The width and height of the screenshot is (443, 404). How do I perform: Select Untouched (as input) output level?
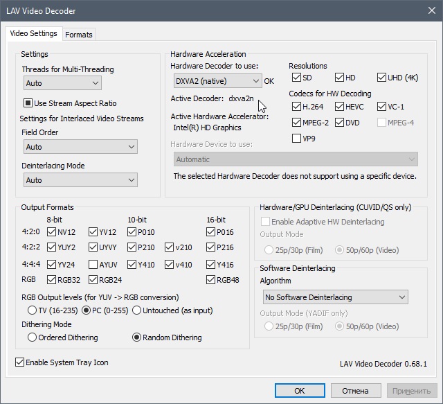136,310
